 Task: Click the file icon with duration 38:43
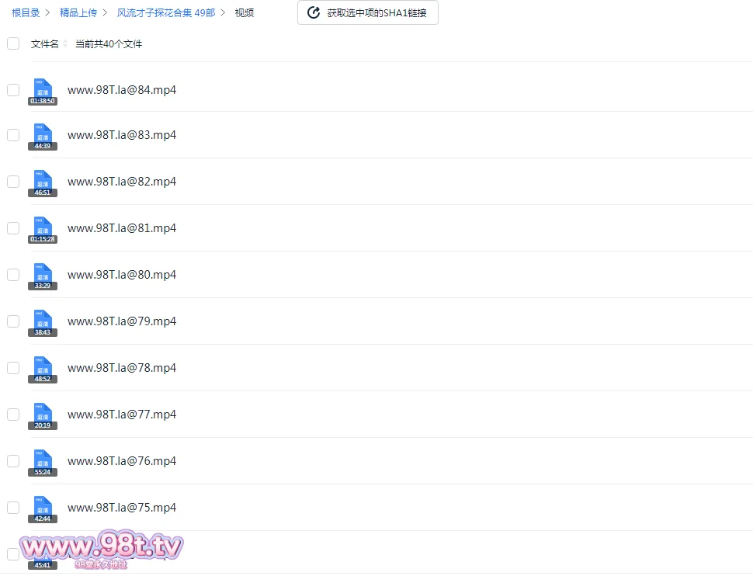[43, 321]
